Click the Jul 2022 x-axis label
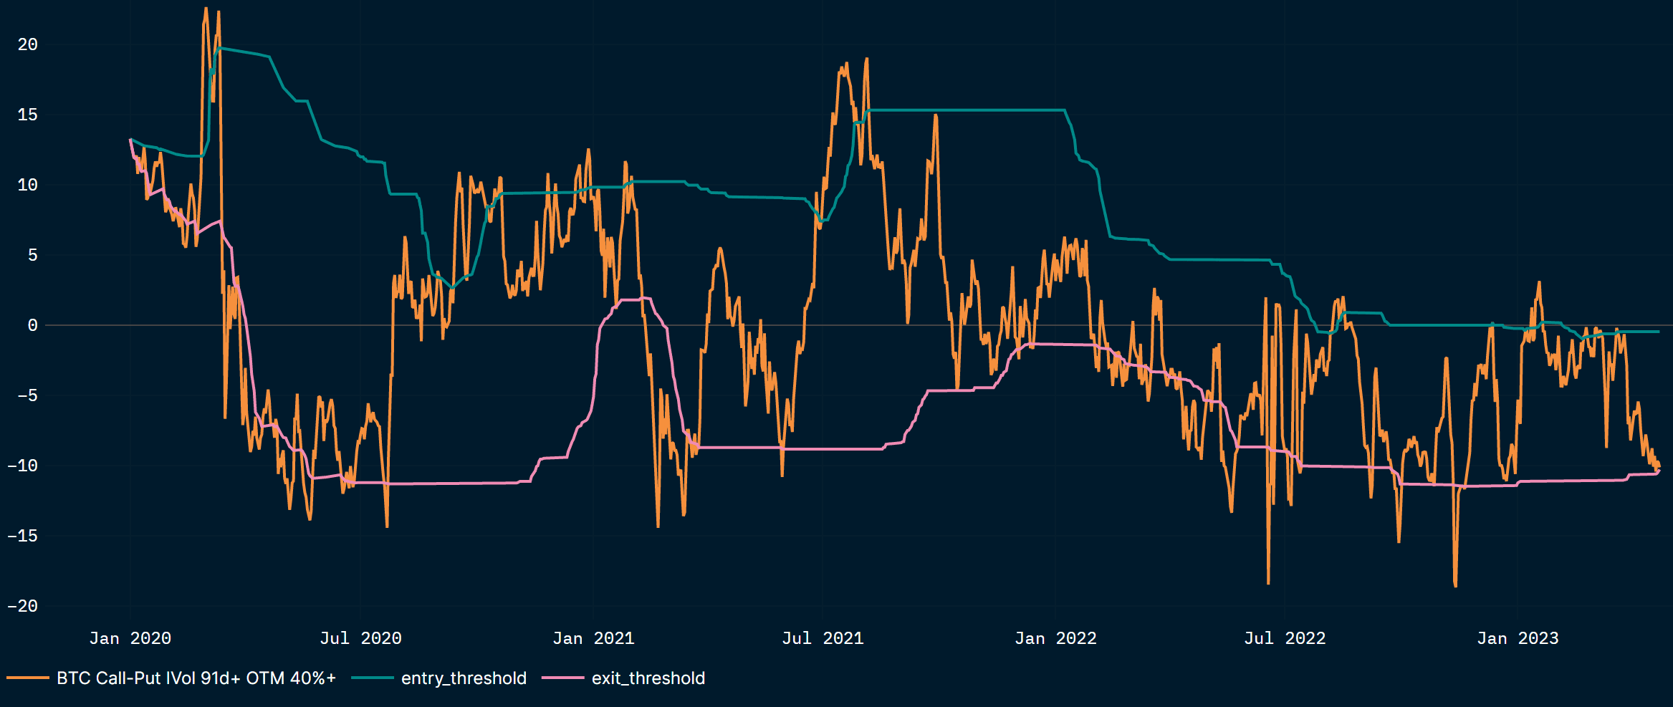 tap(1285, 638)
